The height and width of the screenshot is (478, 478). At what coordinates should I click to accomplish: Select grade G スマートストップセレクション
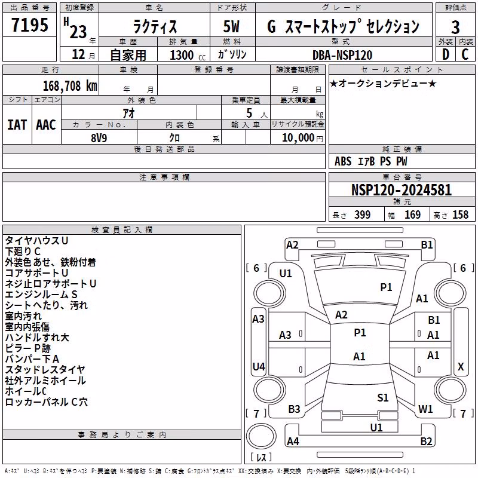(343, 26)
